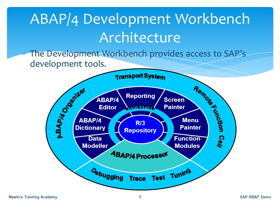Click the 'Trace' label
The height and width of the screenshot is (210, 280).
pos(137,178)
